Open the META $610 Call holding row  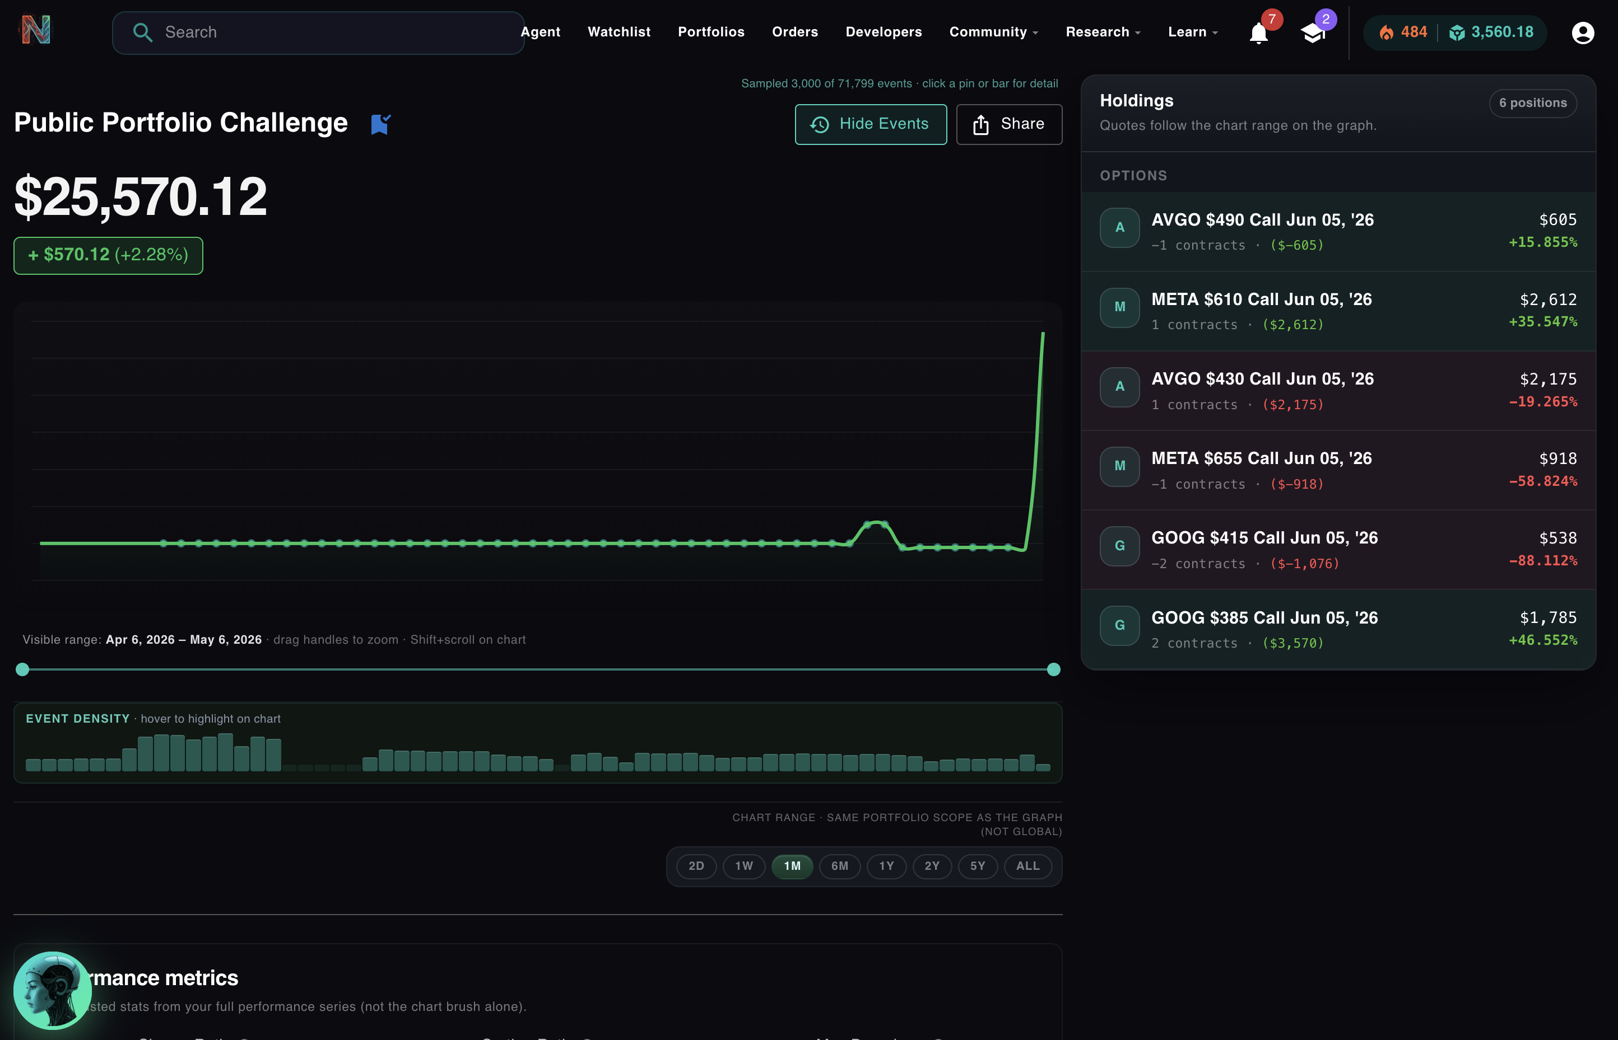[1338, 311]
